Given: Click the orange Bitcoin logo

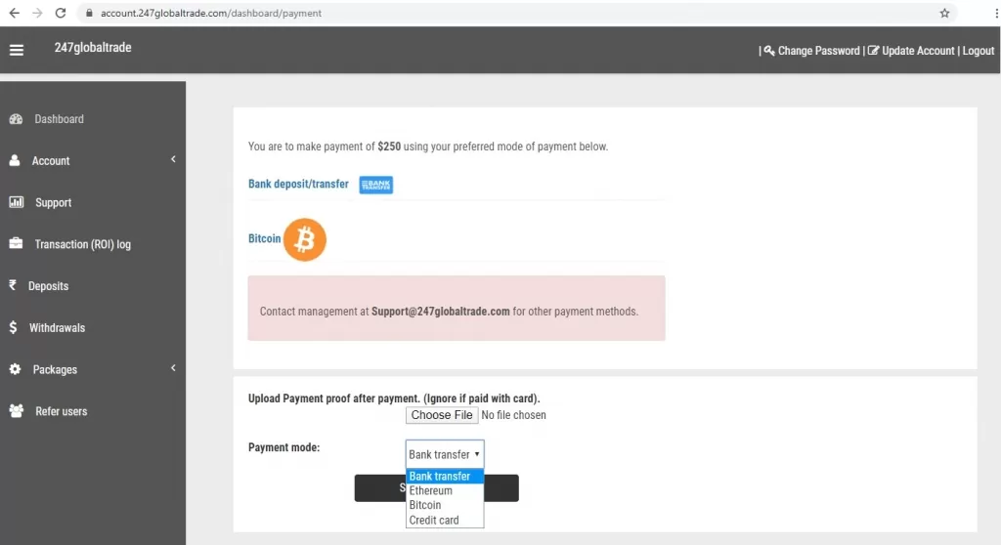Looking at the screenshot, I should (305, 239).
